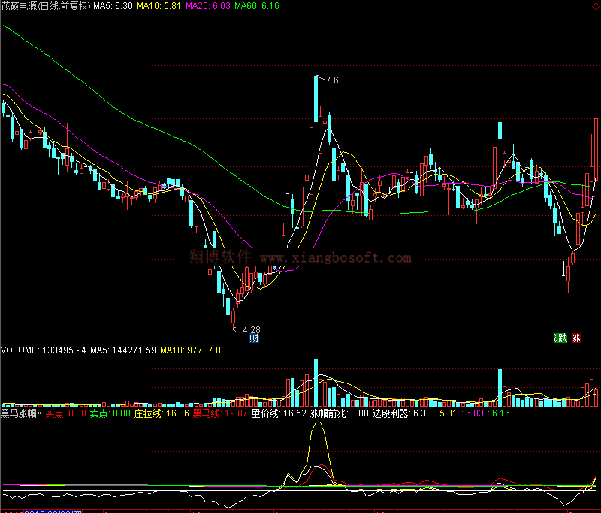Viewport: 601px width, 513px height.
Task: Click the red 涨 indicator icon
Action: [576, 338]
